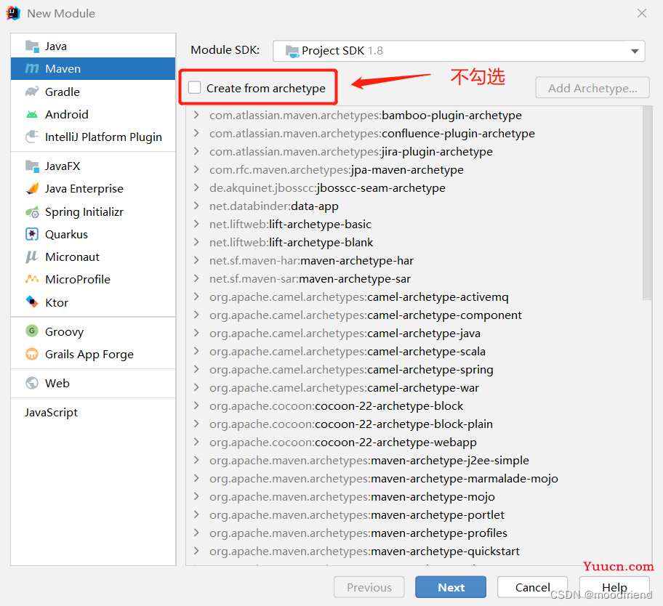Pick Spring Initializr from the list
663x606 pixels.
(93, 211)
